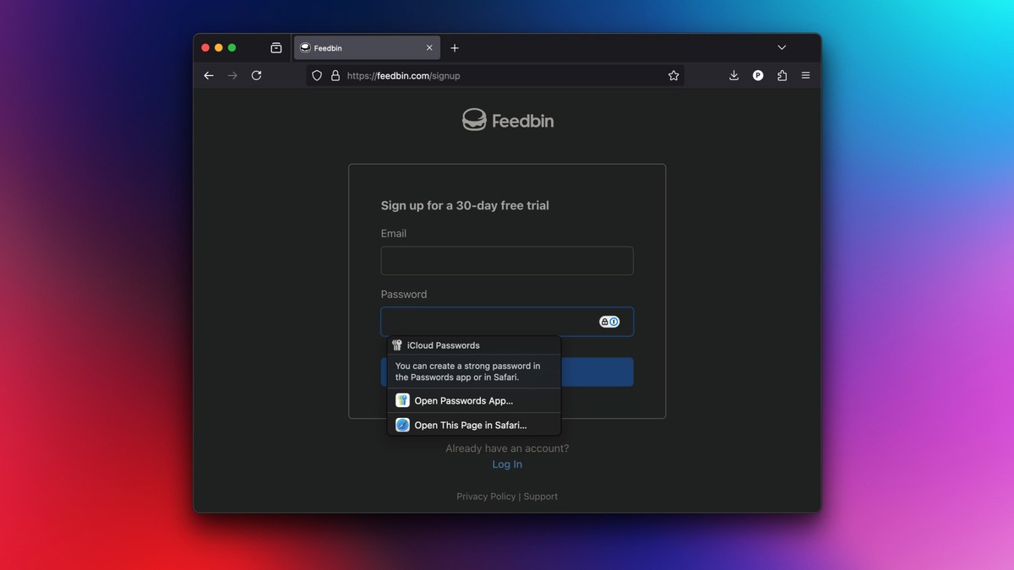
Task: Open the downloads panel icon
Action: (733, 75)
